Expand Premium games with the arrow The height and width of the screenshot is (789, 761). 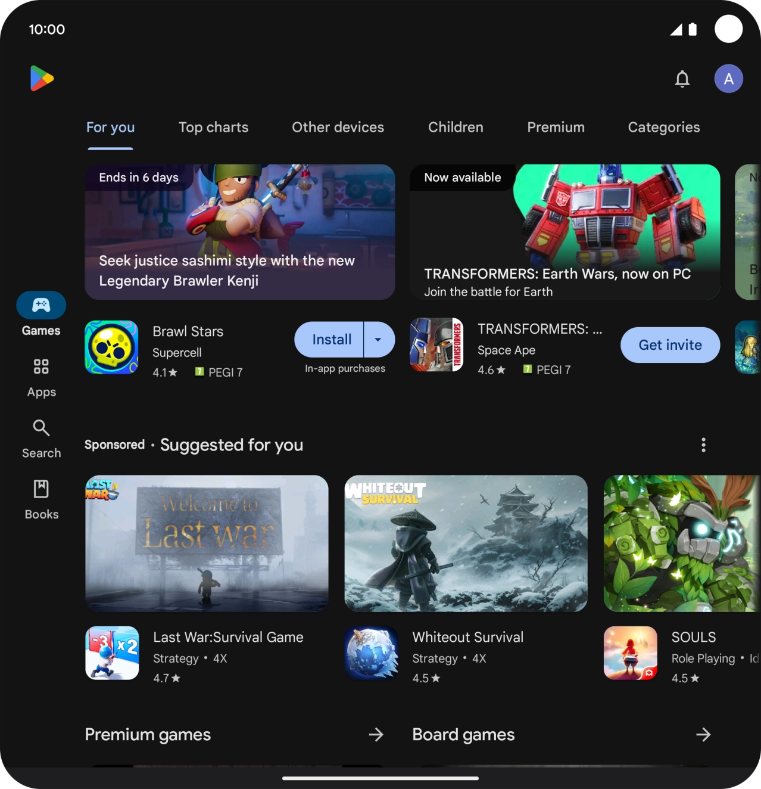point(376,735)
